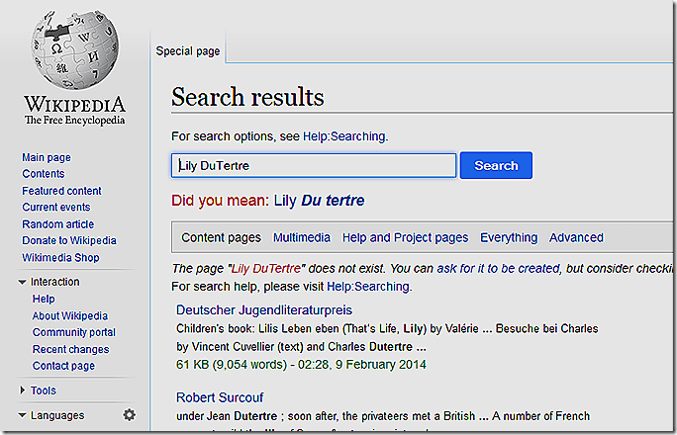Switch to the Multimedia search tab

point(302,237)
